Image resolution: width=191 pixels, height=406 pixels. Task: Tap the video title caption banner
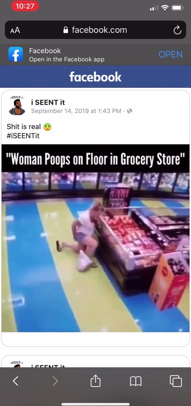(95, 159)
